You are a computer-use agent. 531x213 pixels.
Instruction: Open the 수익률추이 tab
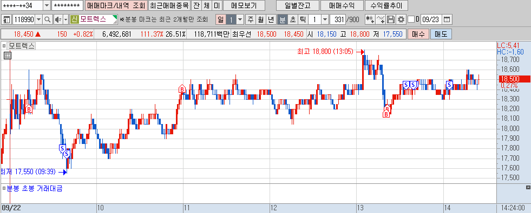point(386,5)
